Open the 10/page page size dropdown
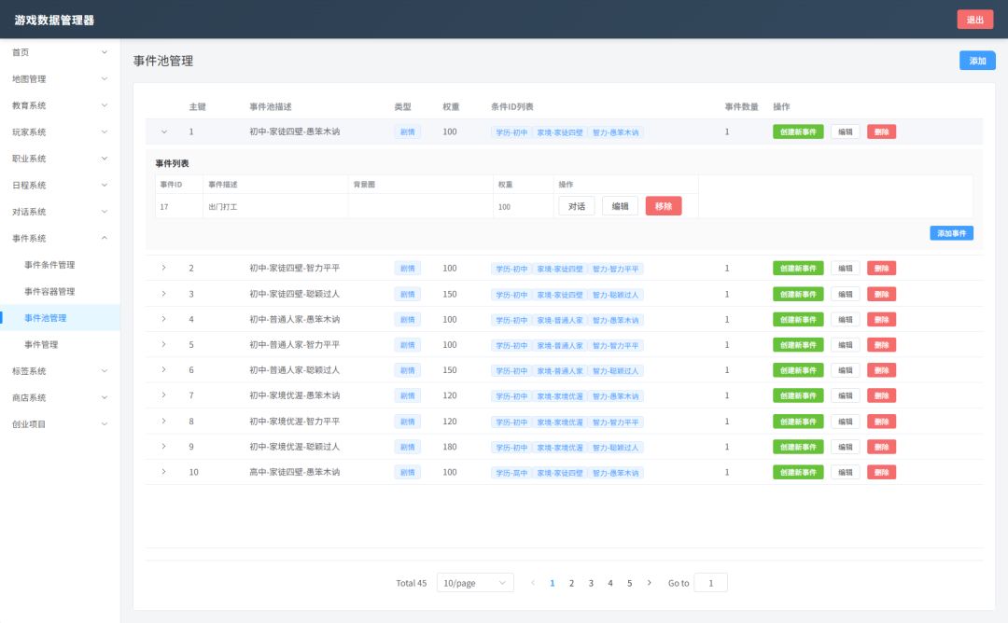The image size is (1008, 623). pos(475,583)
